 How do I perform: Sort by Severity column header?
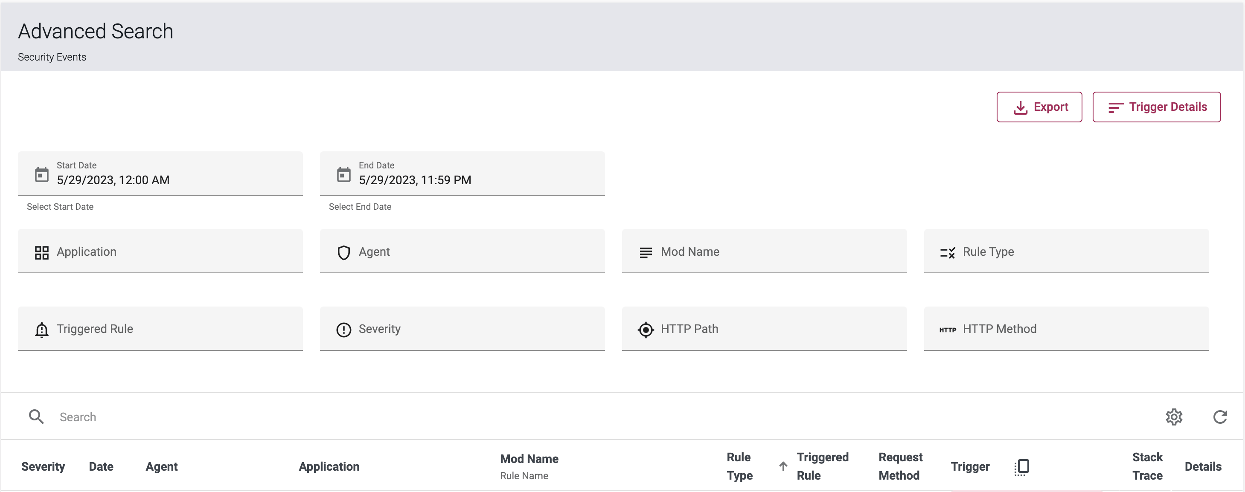point(43,466)
